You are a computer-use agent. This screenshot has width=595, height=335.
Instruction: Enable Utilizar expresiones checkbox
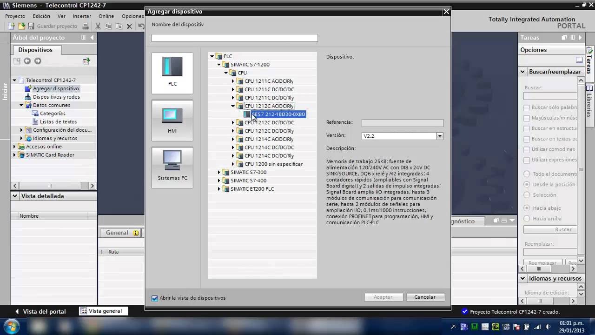[527, 160]
